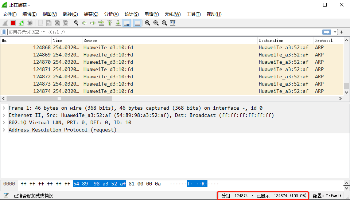
Task: Open the 文件(F) menu
Action: point(9,14)
